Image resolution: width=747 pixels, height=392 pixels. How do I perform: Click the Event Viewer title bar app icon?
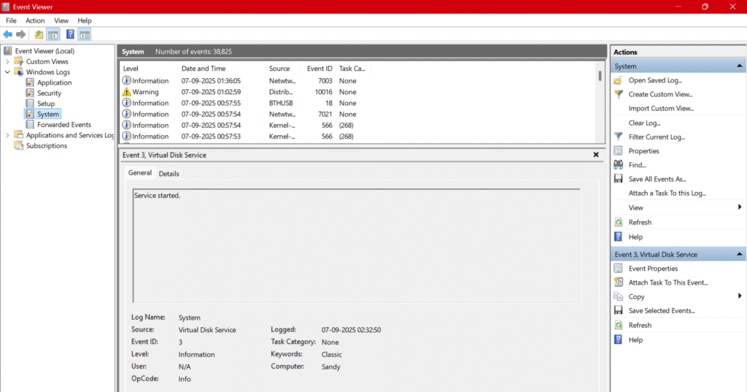6,7
